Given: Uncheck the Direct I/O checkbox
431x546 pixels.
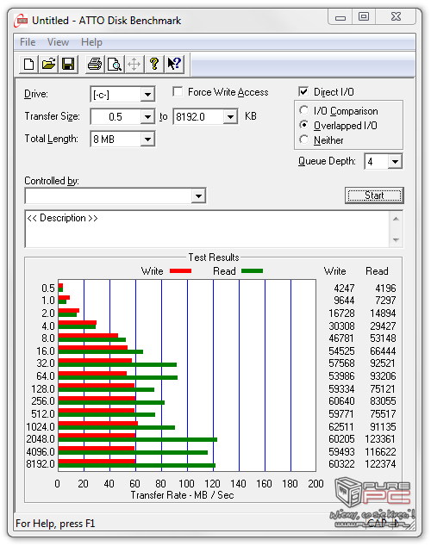Looking at the screenshot, I should point(303,91).
